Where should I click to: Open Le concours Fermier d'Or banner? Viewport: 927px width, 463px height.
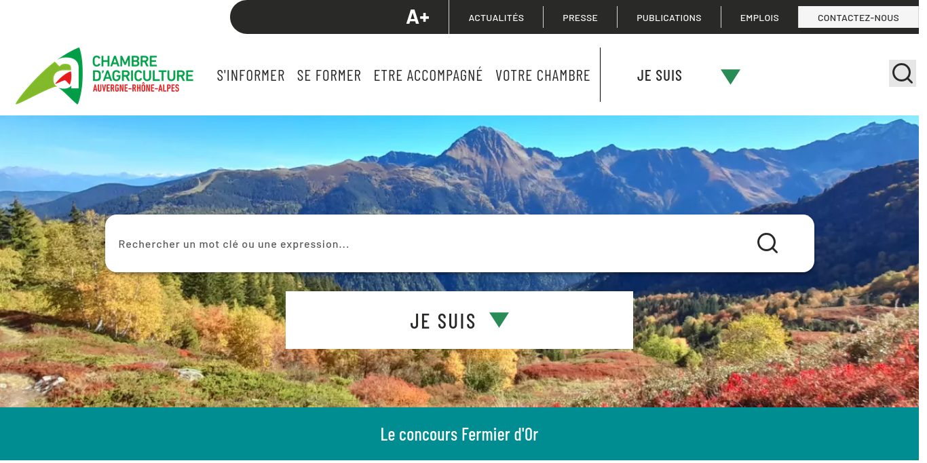coord(459,434)
